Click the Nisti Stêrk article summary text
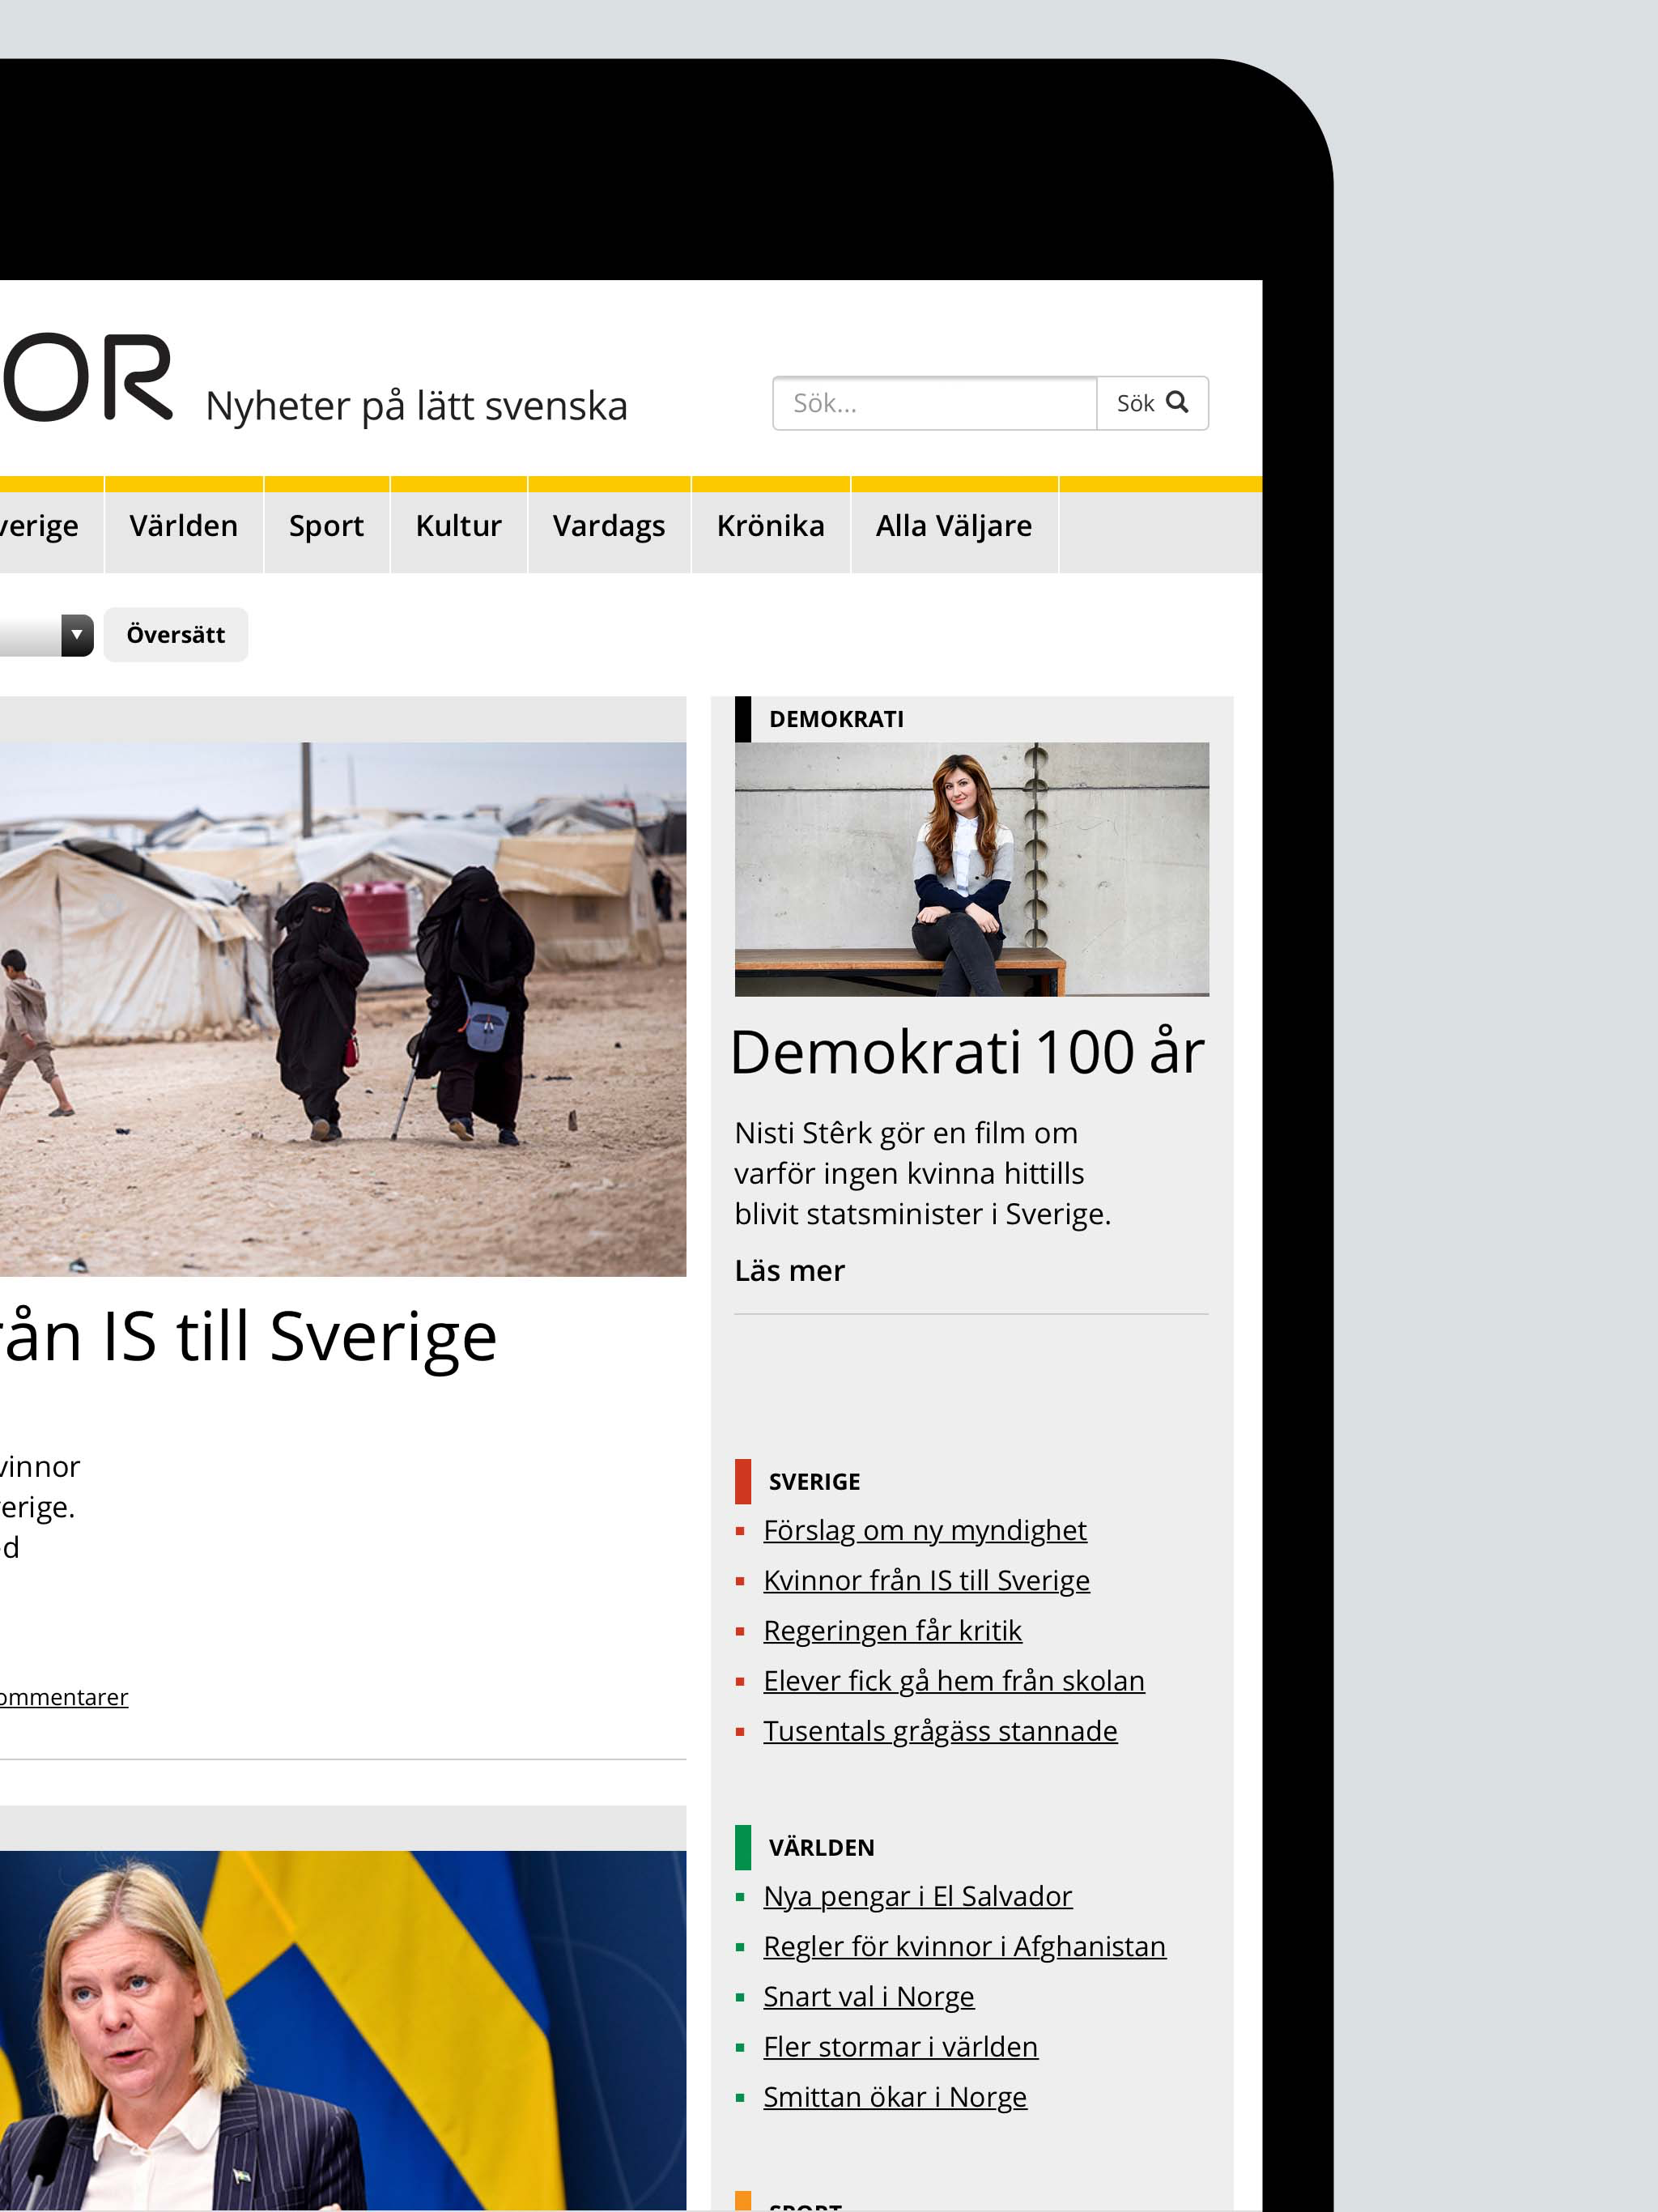This screenshot has width=1658, height=2212. tap(923, 1173)
